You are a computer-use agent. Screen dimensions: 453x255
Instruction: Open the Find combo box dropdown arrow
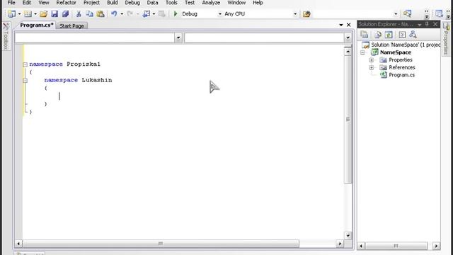[x=396, y=14]
